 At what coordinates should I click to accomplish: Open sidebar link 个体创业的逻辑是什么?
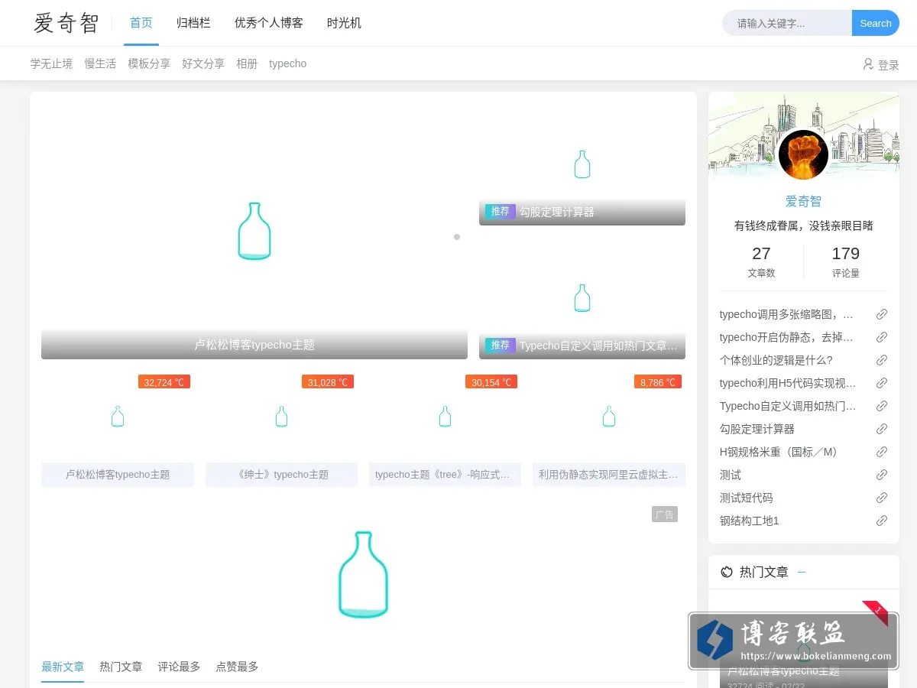click(776, 360)
